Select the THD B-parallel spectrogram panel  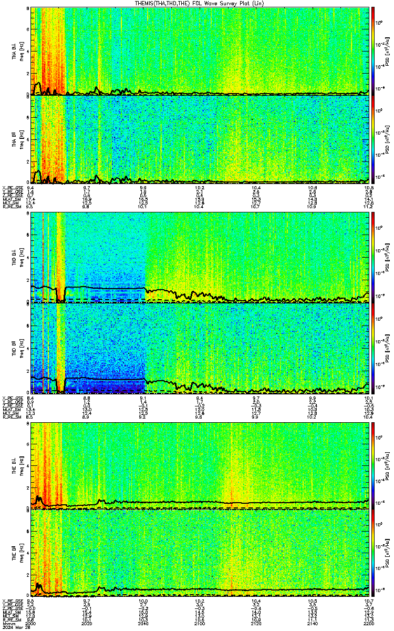click(x=200, y=348)
